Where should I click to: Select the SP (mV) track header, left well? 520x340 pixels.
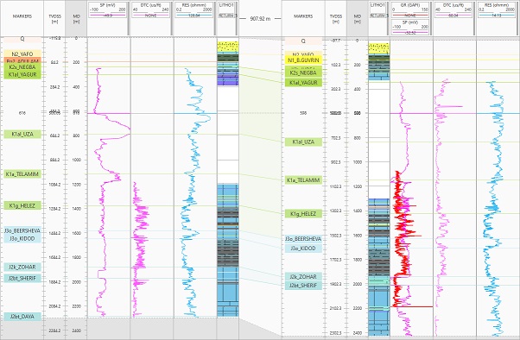click(x=107, y=10)
